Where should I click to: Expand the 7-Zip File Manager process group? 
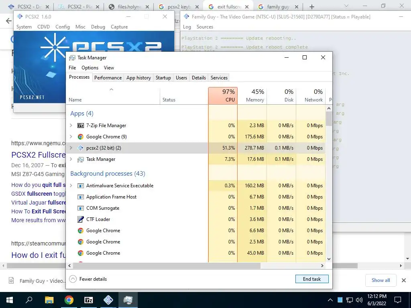[71, 126]
